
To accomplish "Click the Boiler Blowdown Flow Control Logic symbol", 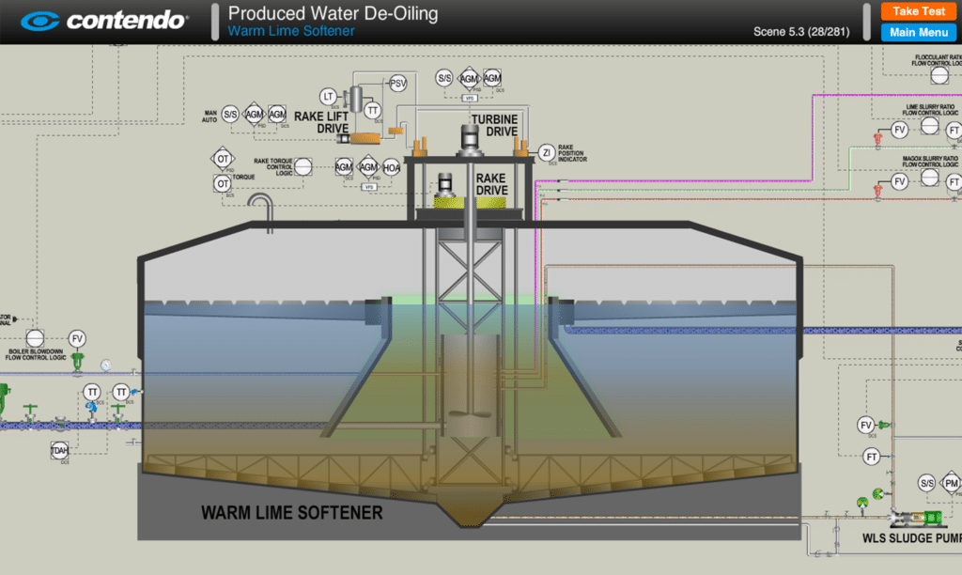I will click(35, 338).
